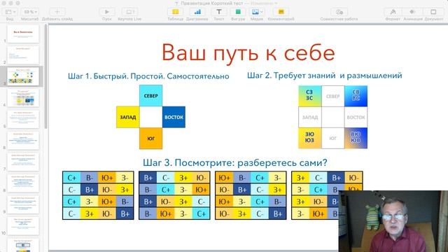
Task: Add a comment with the Комментарий icon
Action: click(x=281, y=12)
